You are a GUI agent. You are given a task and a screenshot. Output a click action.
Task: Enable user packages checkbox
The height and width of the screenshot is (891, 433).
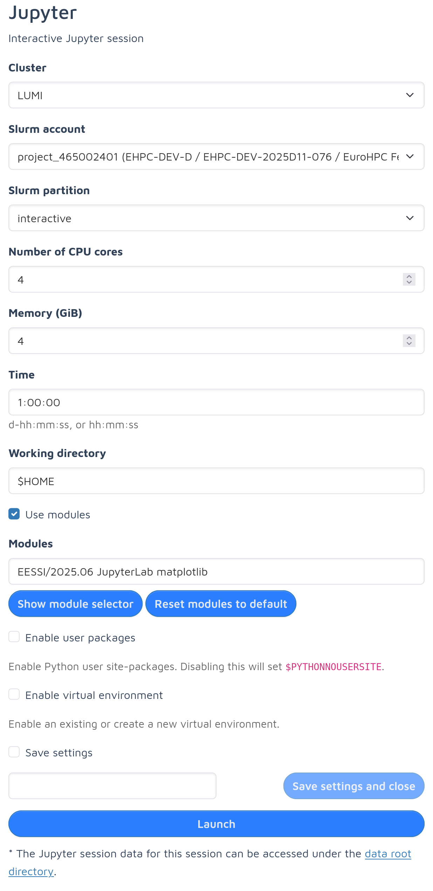[x=14, y=637]
